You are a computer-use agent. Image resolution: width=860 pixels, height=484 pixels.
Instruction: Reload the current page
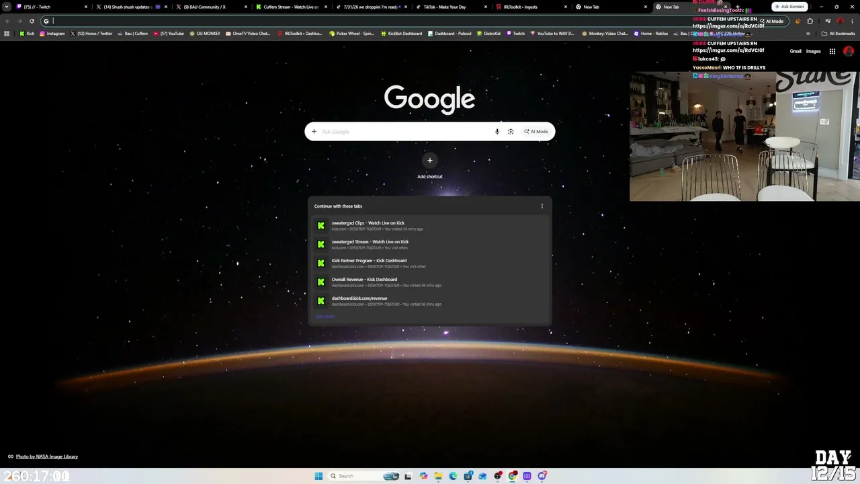pyautogui.click(x=32, y=21)
